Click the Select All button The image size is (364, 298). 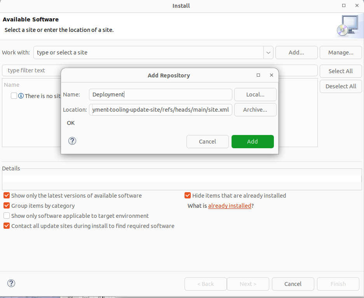tap(341, 71)
